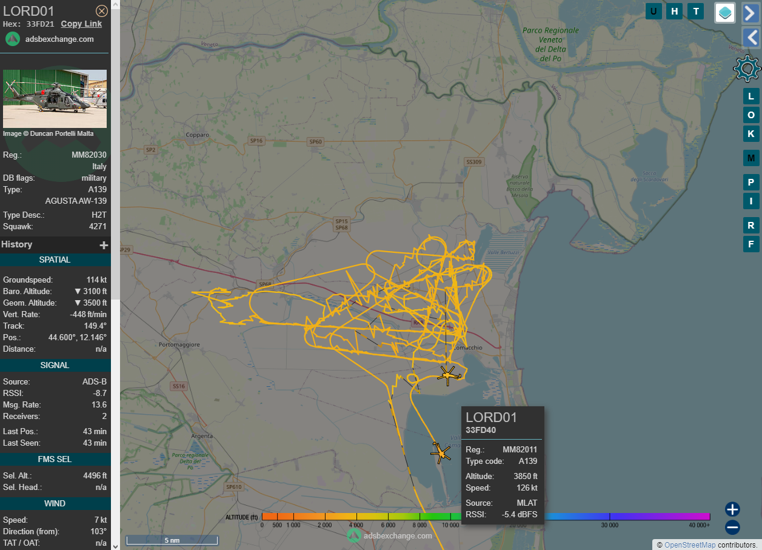
Task: Click the Sel. Alt. value 4496 ft
Action: point(95,476)
